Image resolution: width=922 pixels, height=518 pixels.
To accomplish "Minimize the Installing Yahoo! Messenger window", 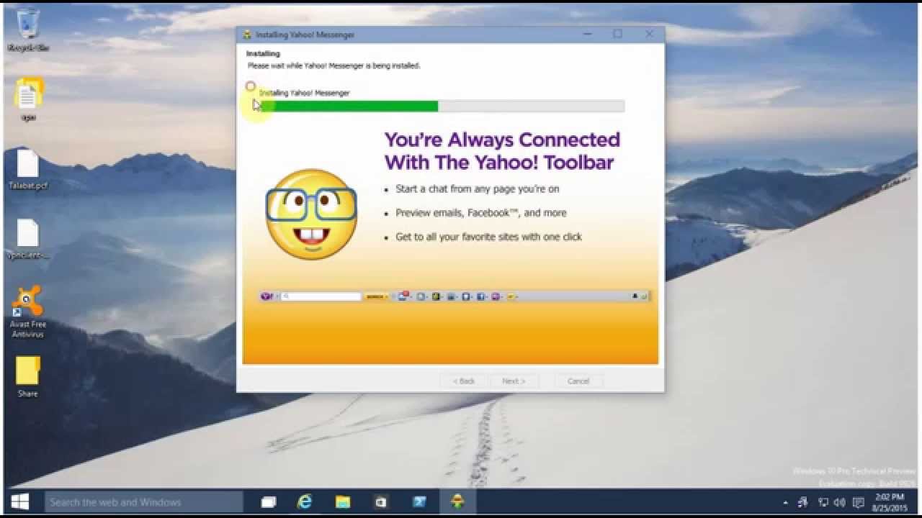I will 586,34.
